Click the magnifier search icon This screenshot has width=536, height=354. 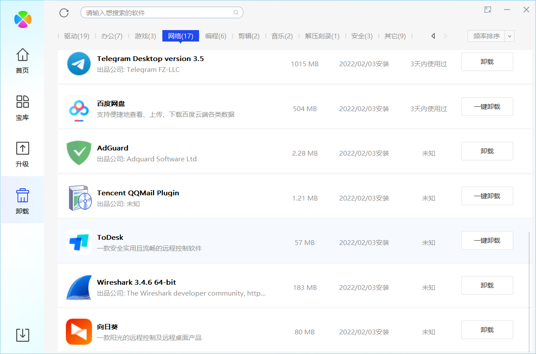pyautogui.click(x=236, y=13)
